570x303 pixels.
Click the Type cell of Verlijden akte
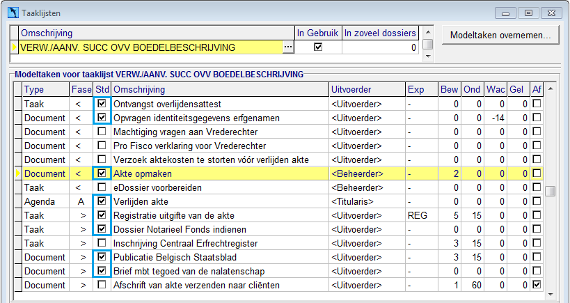click(x=46, y=201)
